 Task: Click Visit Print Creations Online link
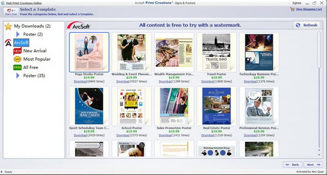[x=24, y=3]
